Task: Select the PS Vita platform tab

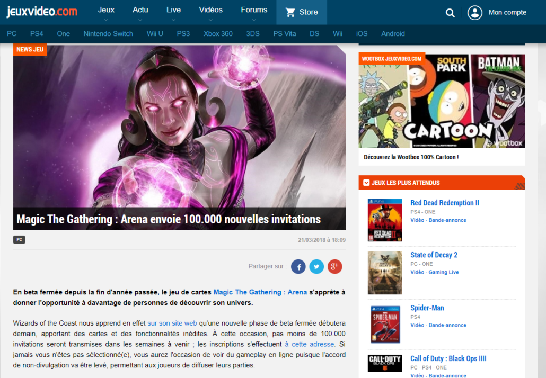Action: click(285, 34)
